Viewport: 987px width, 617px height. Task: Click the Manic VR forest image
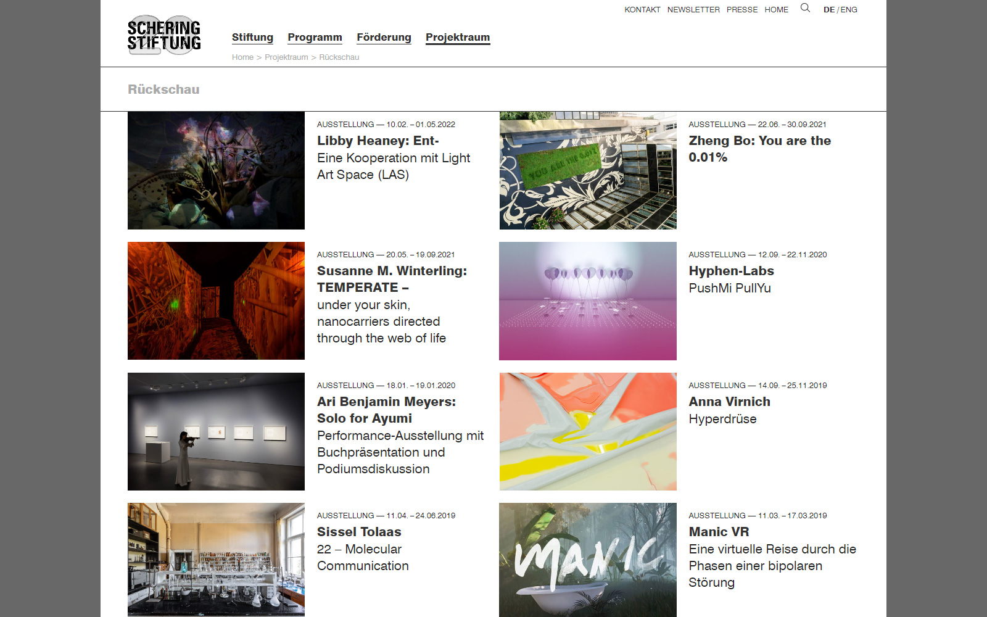click(x=588, y=560)
